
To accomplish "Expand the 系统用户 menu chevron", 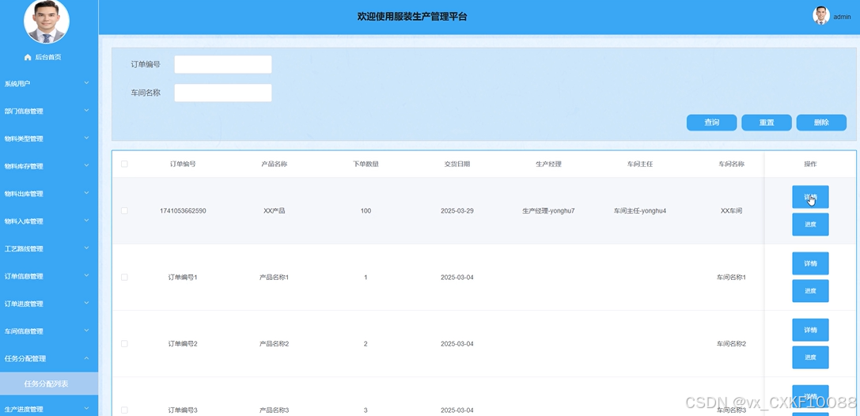I will (x=87, y=83).
